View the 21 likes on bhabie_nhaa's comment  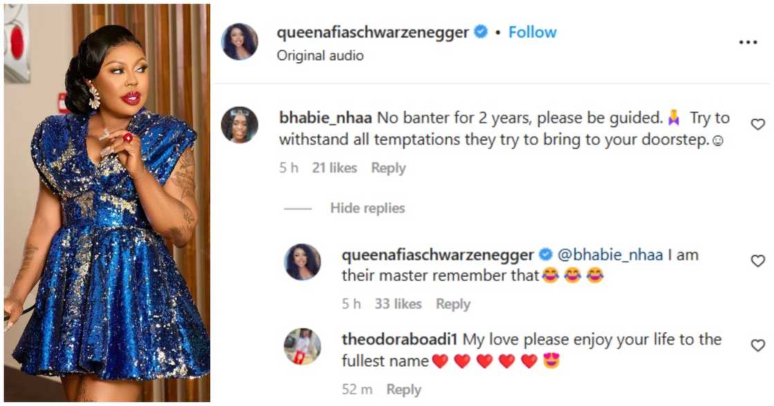coord(334,168)
